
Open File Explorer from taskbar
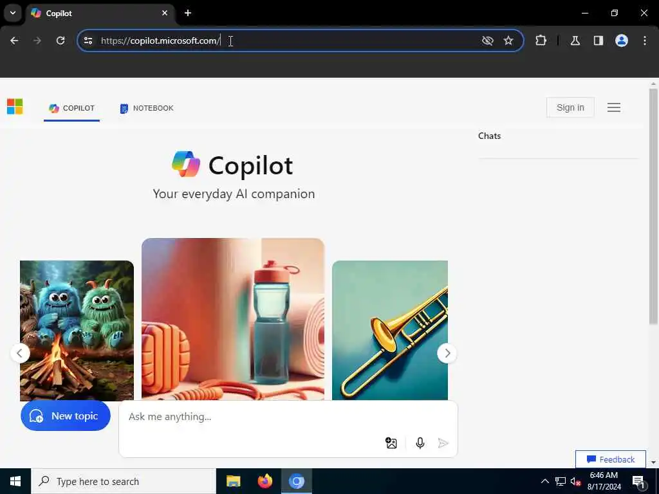pyautogui.click(x=233, y=481)
